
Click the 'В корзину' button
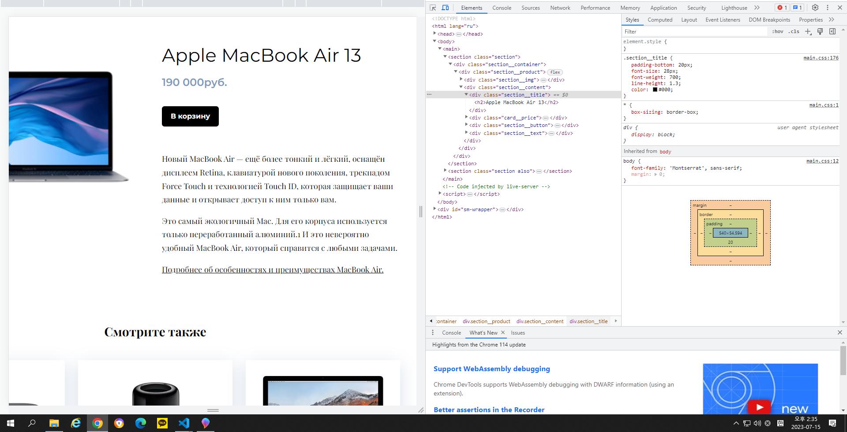pos(190,116)
